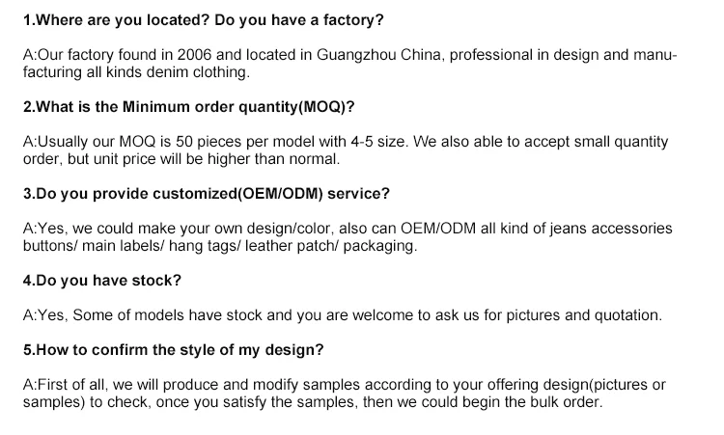This screenshot has width=724, height=435.
Task: Select the question on customized(OEM/ODM) service
Action: coord(207,194)
